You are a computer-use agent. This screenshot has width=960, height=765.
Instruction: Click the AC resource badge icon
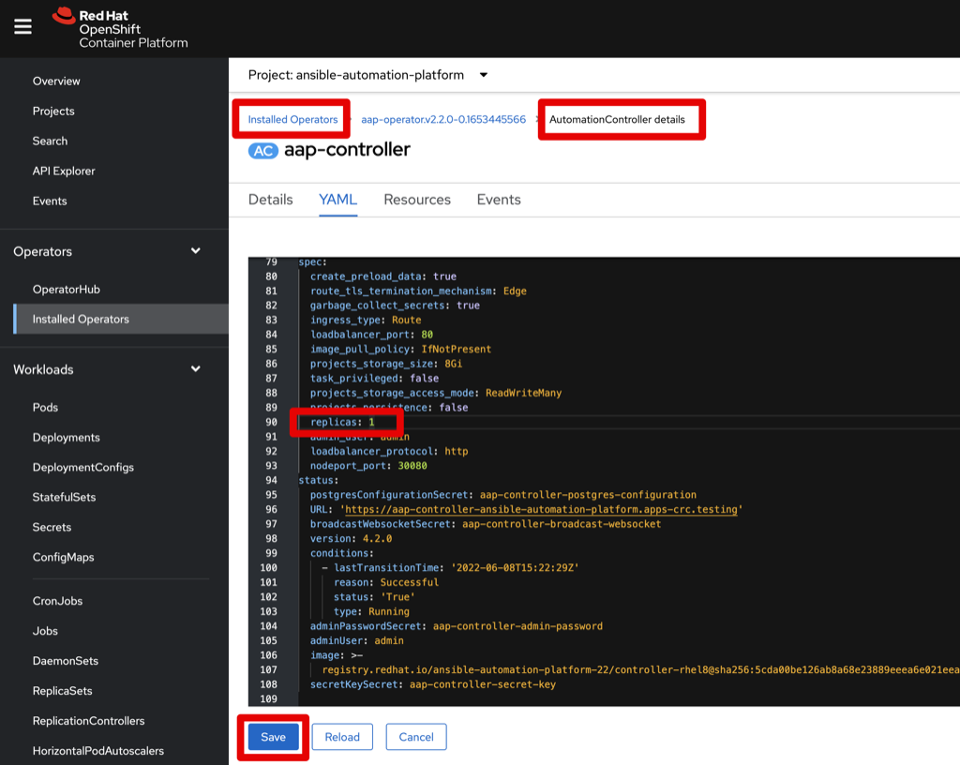pos(263,151)
